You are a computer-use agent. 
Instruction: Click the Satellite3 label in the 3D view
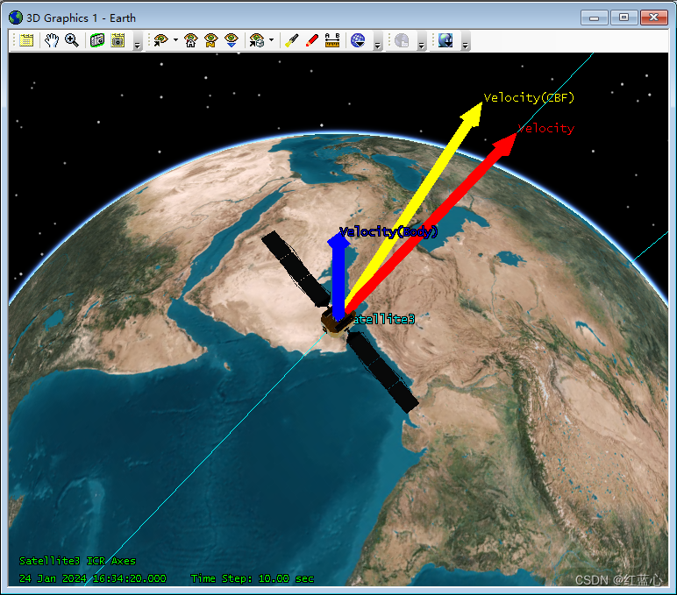(x=383, y=319)
